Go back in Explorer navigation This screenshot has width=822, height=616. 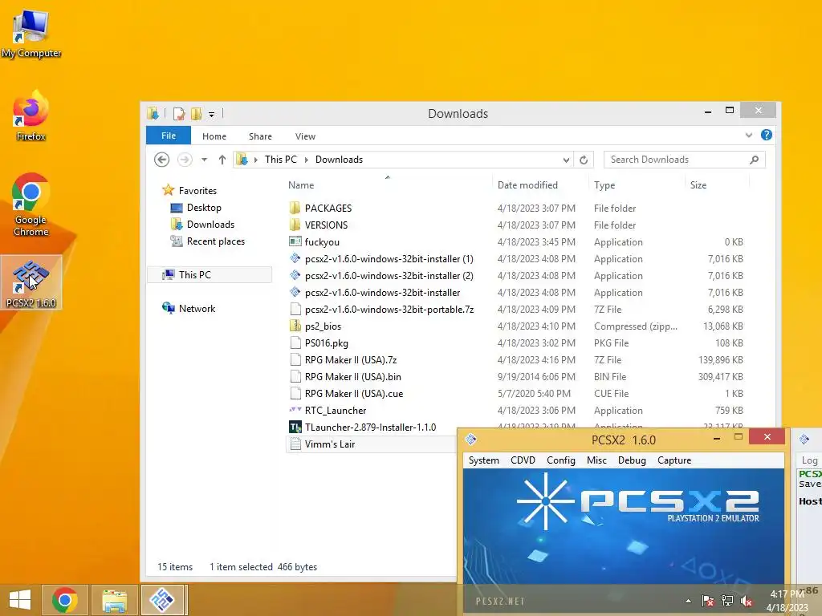[x=161, y=160]
